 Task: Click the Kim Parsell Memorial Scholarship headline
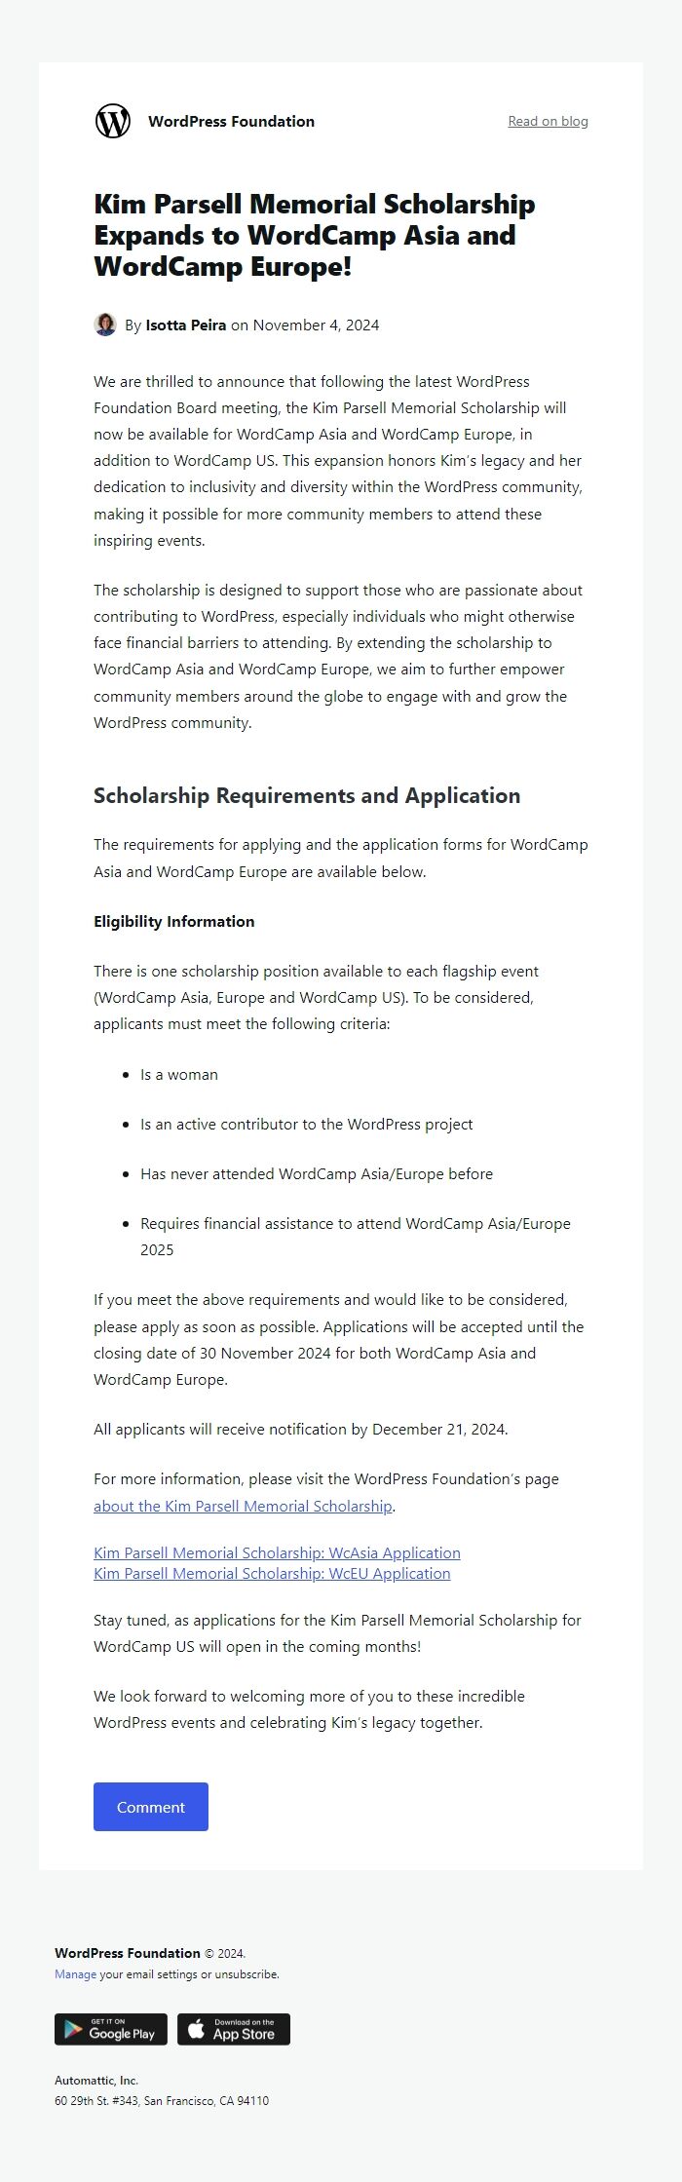314,235
